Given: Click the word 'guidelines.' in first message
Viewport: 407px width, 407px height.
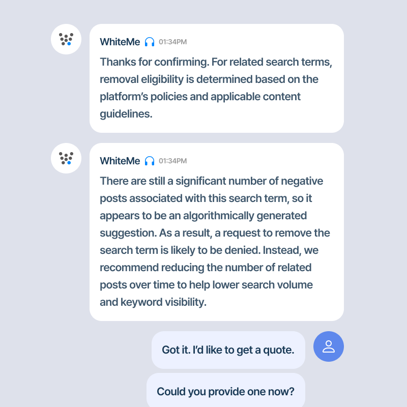Looking at the screenshot, I should 126,114.
